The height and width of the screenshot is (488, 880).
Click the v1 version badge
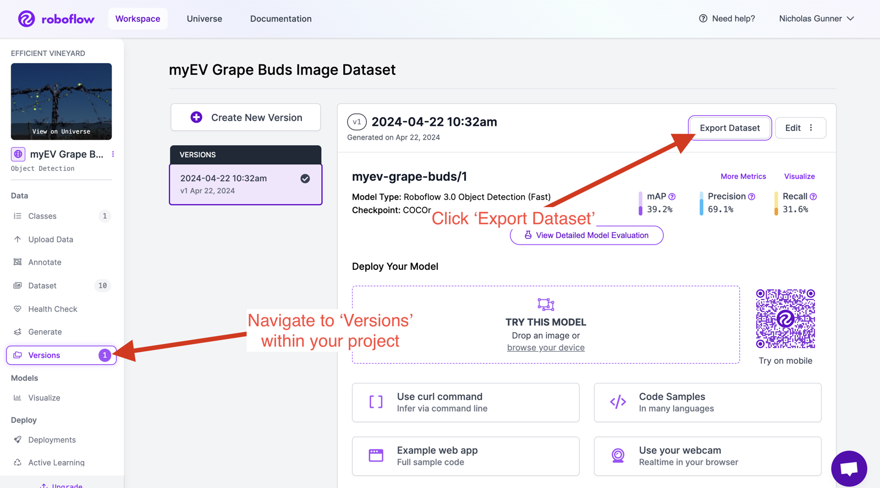(357, 122)
